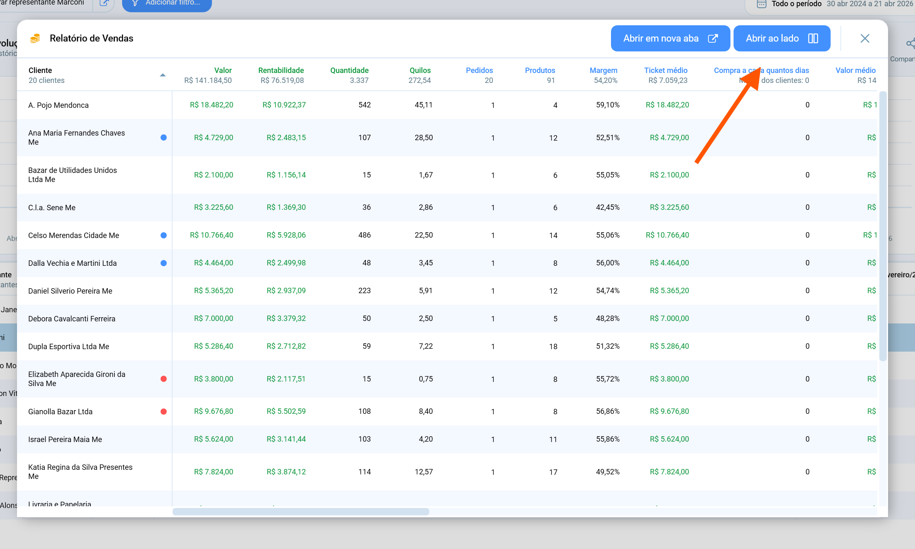Viewport: 915px width, 549px height.
Task: Click the external link icon in Abrir em nova aba
Action: [x=713, y=39]
